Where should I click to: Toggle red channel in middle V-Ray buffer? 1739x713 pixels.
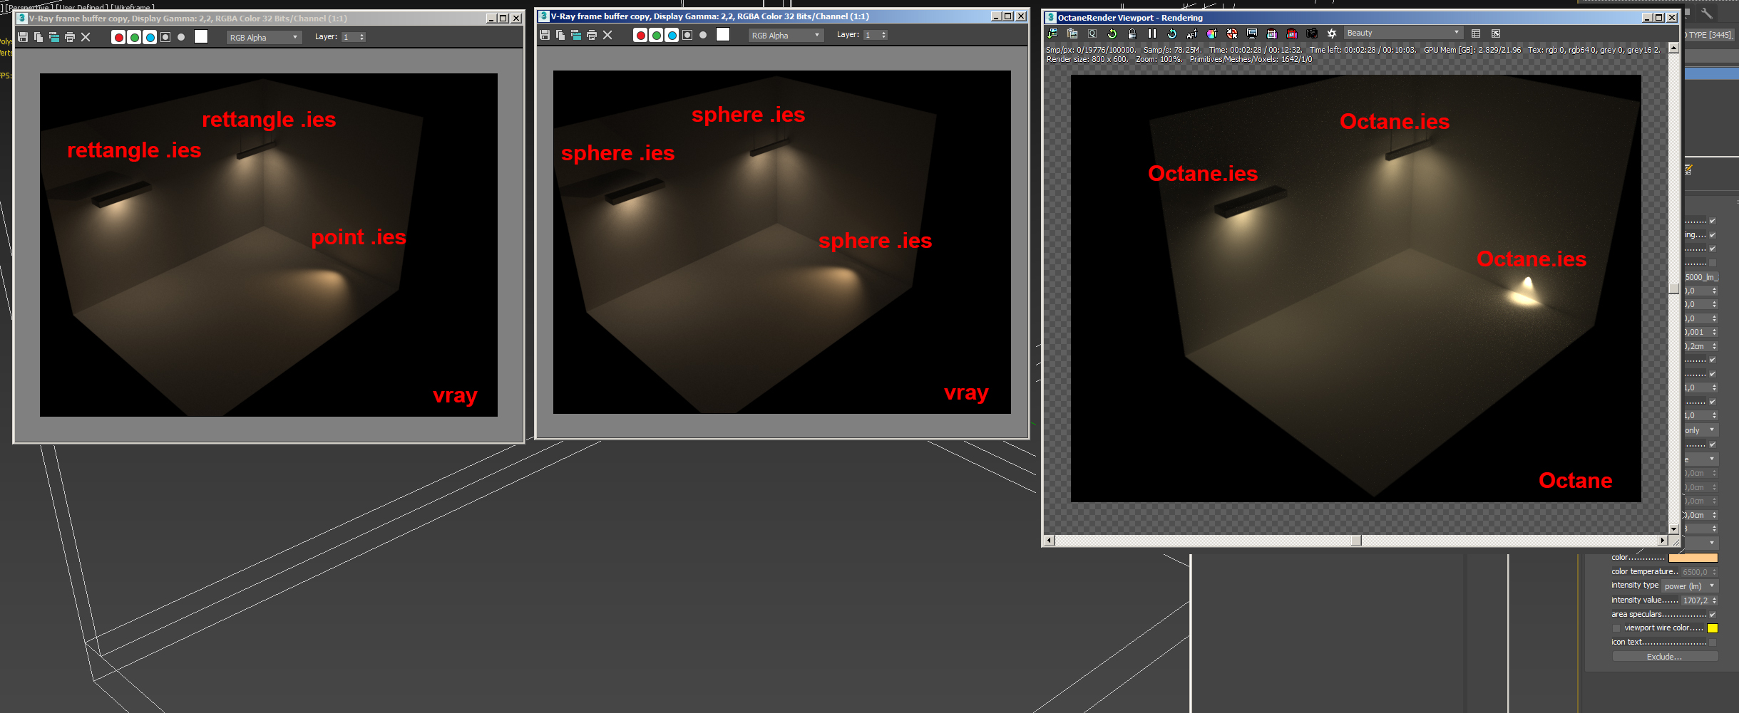click(x=640, y=35)
